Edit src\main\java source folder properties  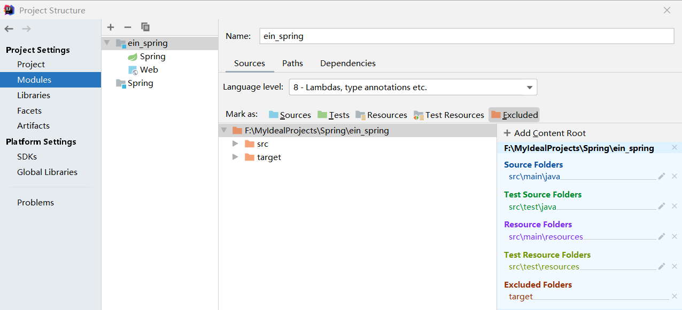click(x=662, y=176)
